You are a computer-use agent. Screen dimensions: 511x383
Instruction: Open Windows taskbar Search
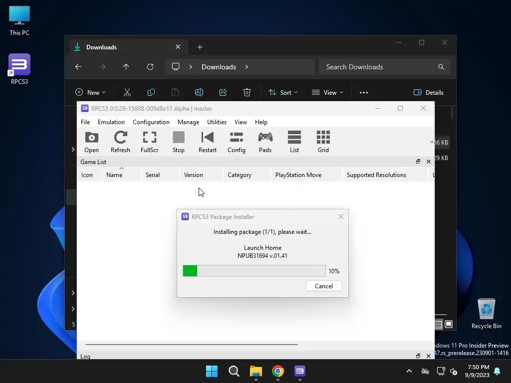(x=234, y=371)
